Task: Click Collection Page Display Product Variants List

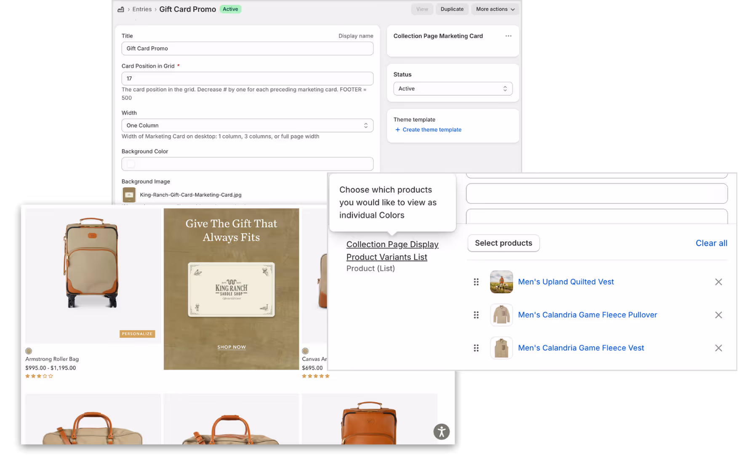Action: coord(392,251)
